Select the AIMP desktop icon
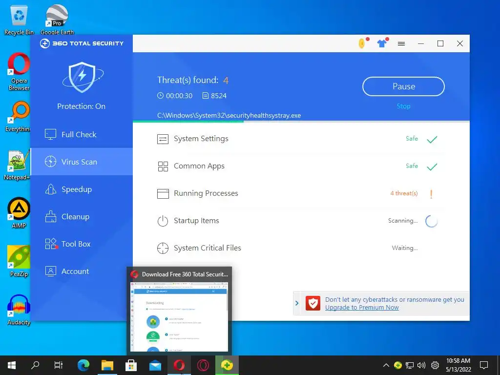The image size is (500, 375). 19,213
